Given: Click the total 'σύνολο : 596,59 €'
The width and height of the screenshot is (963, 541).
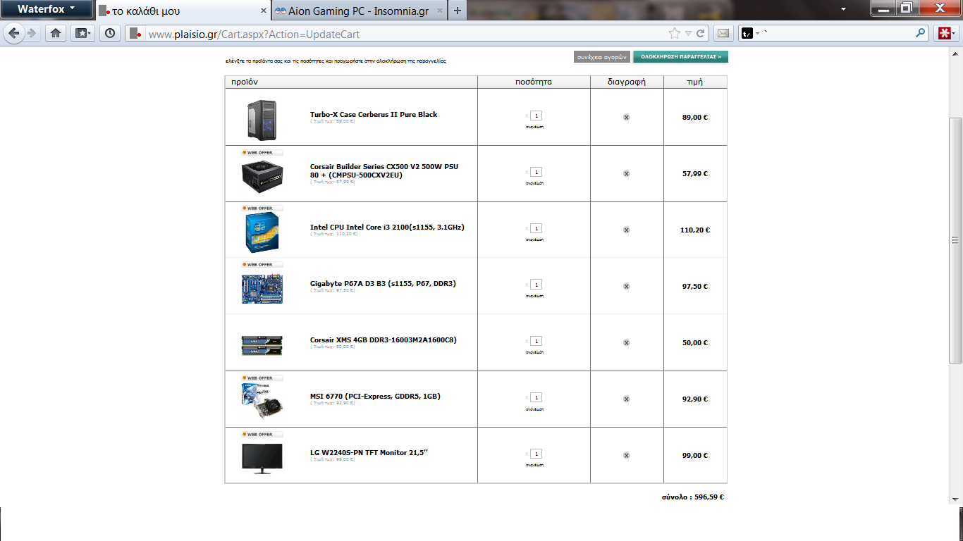Looking at the screenshot, I should [692, 497].
